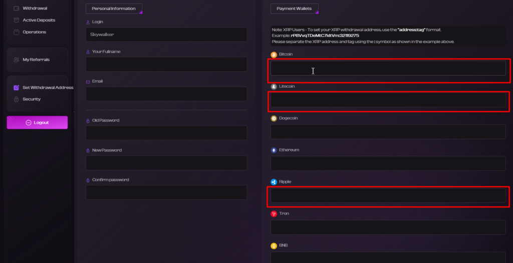Image resolution: width=513 pixels, height=263 pixels.
Task: Log out using the Logout button
Action: click(37, 122)
